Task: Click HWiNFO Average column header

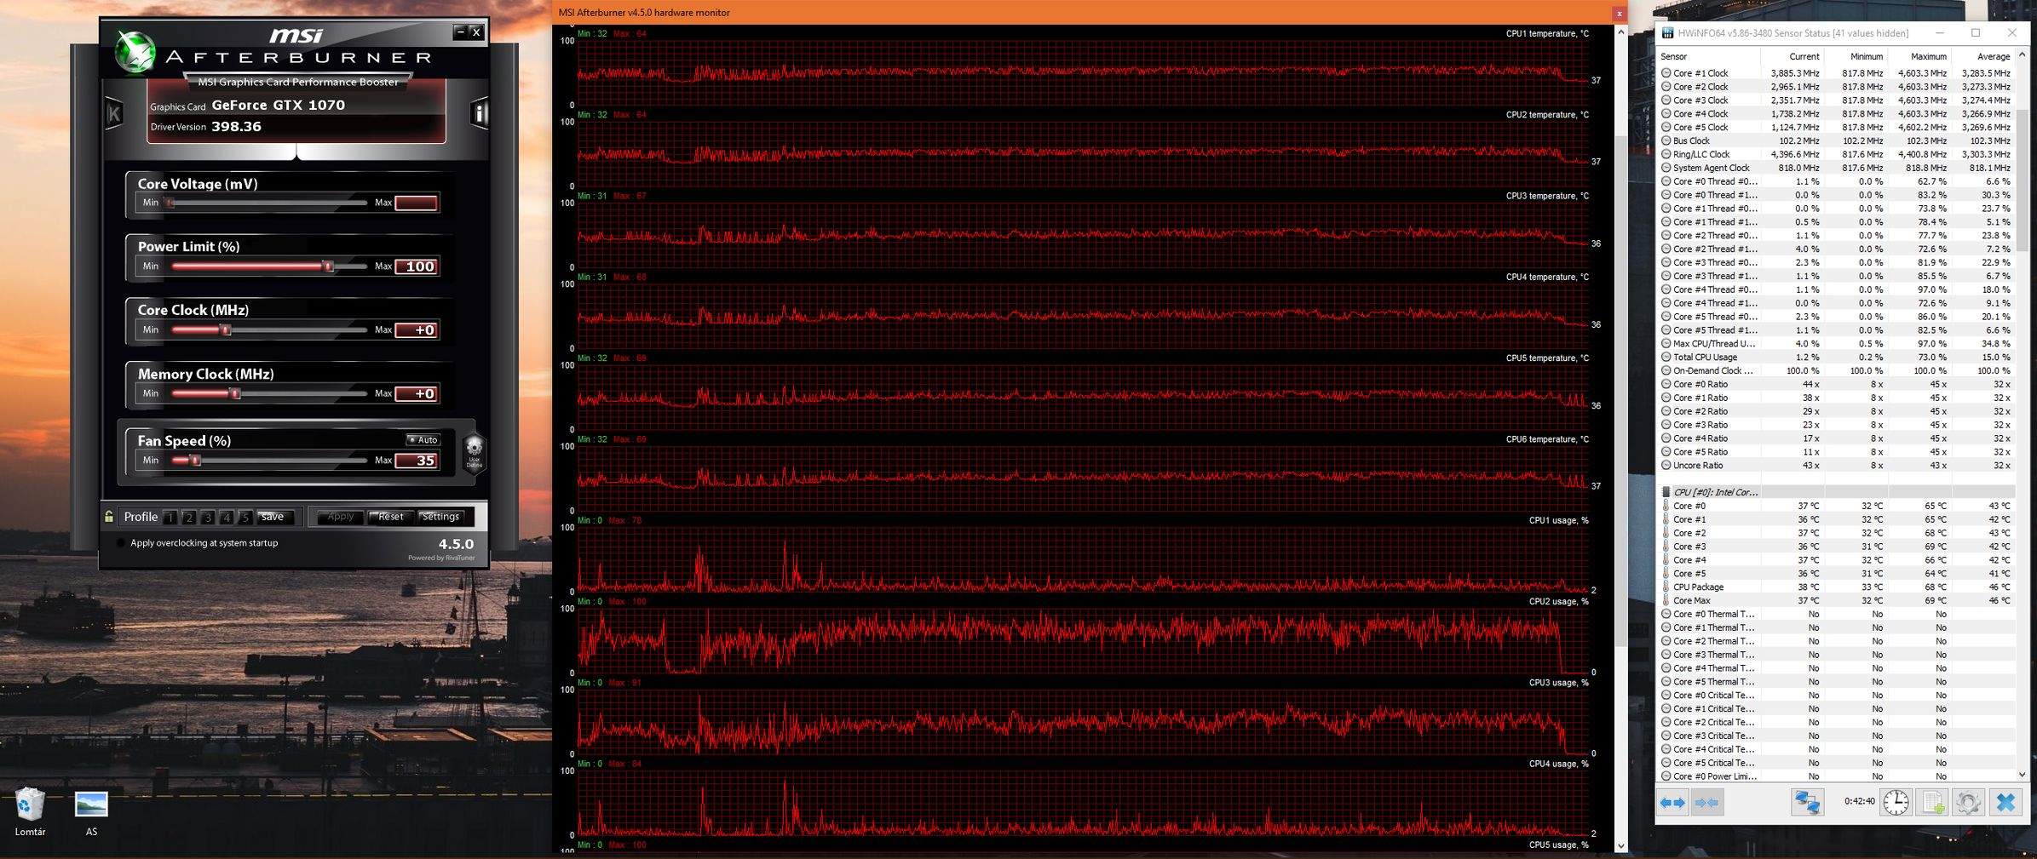Action: click(1983, 56)
